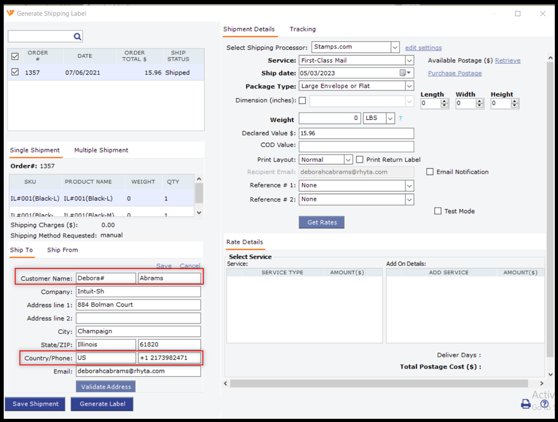Click the search magnifier icon

pyautogui.click(x=77, y=37)
